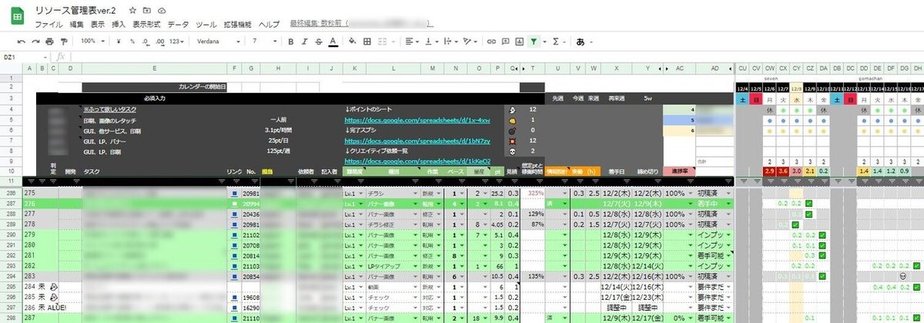This screenshot has height=323, width=924.
Task: Toggle bold formatting
Action: (291, 41)
